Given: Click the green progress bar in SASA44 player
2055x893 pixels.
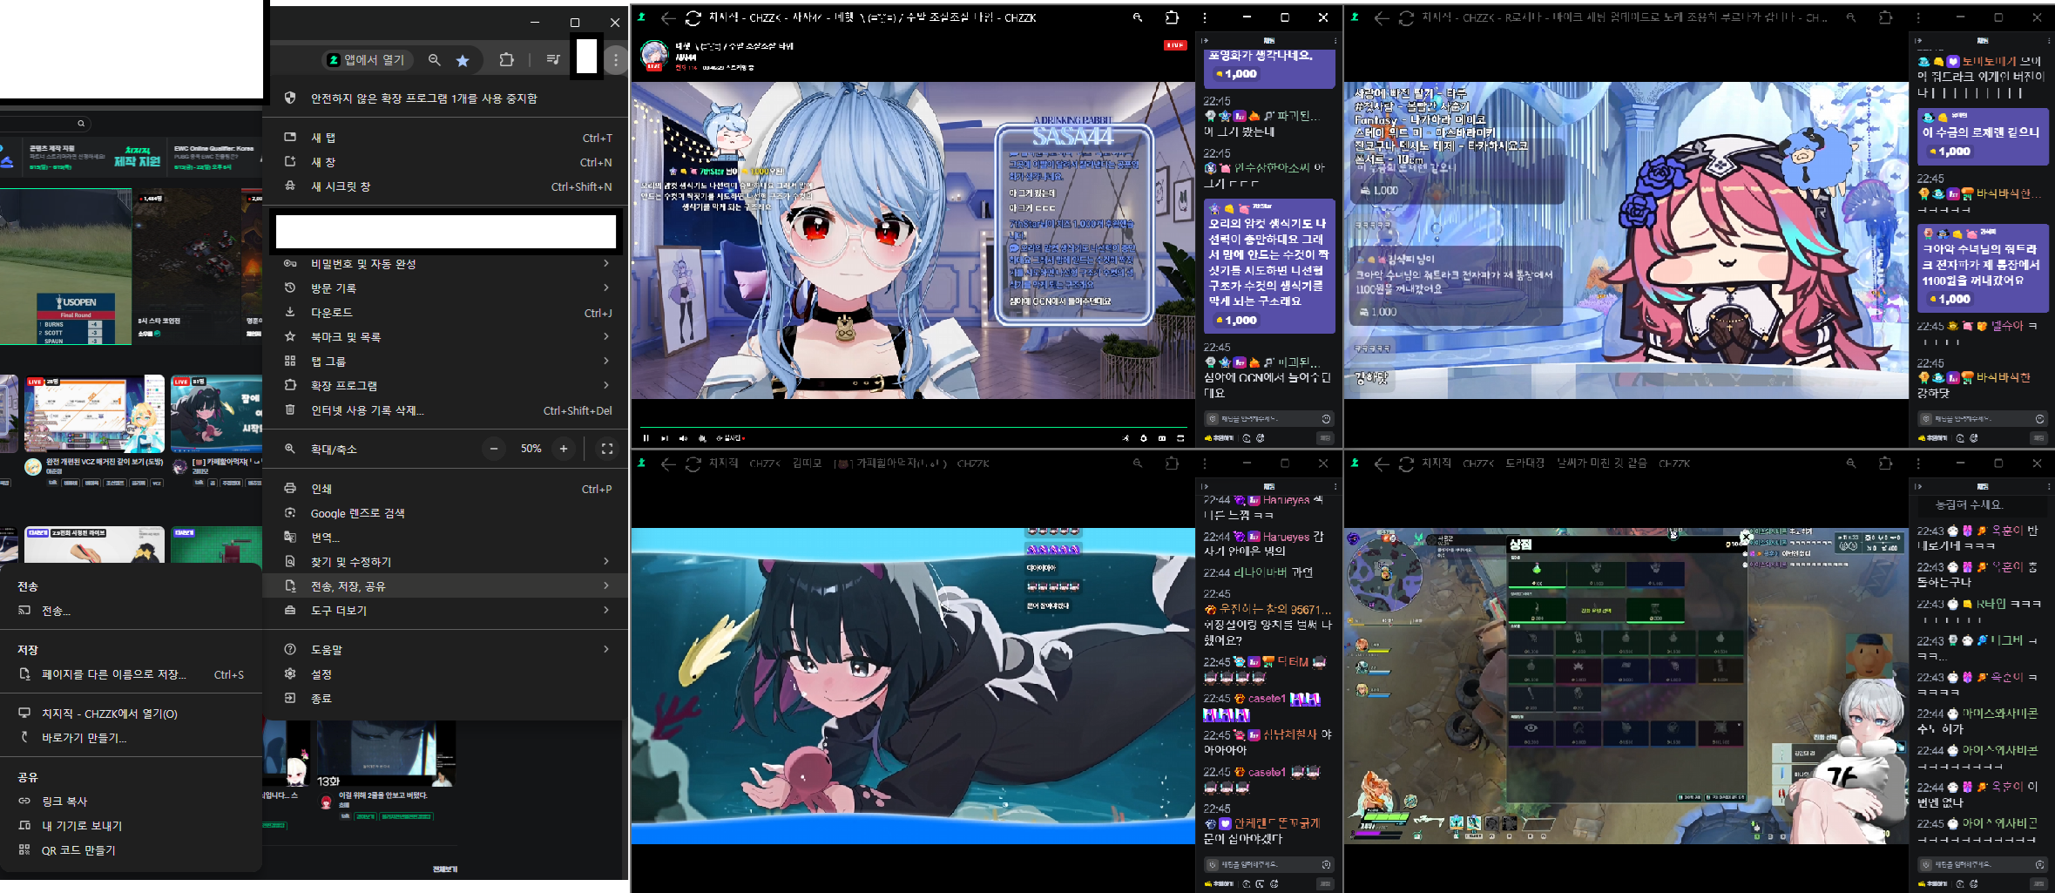Looking at the screenshot, I should coord(913,427).
